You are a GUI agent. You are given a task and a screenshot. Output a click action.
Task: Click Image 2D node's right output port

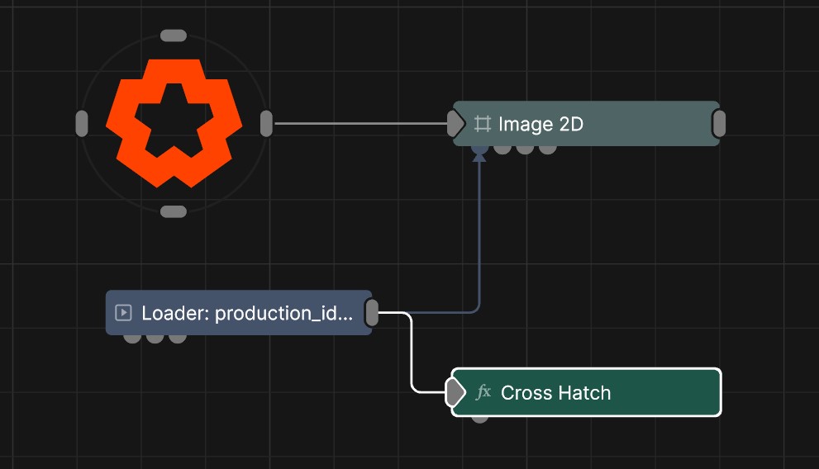(719, 124)
